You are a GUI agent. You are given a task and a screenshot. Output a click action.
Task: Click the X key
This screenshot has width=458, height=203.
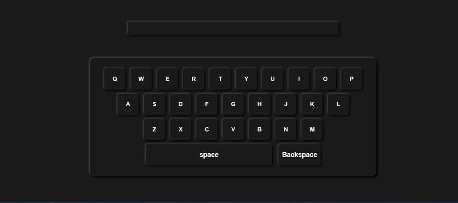180,129
